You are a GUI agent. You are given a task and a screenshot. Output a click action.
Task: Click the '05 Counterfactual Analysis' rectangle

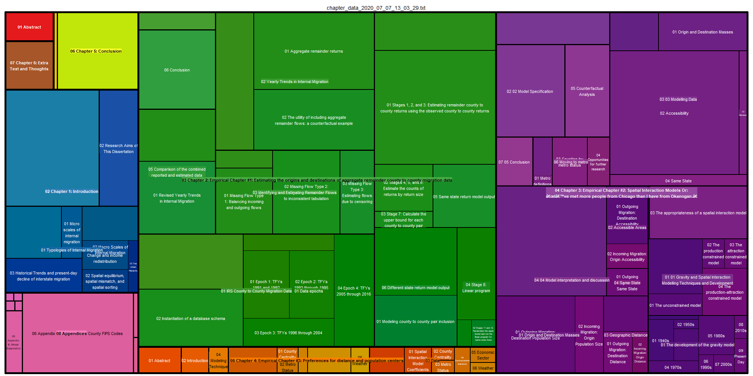(587, 91)
